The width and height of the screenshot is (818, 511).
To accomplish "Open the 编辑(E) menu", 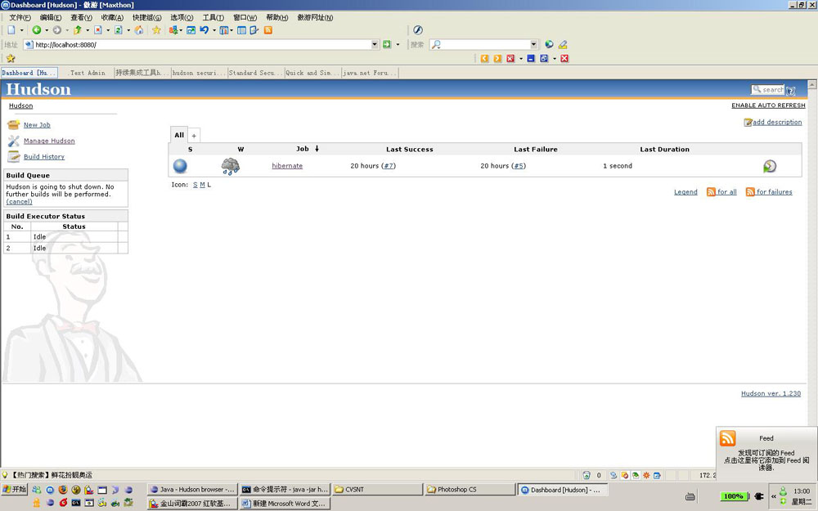I will point(51,17).
